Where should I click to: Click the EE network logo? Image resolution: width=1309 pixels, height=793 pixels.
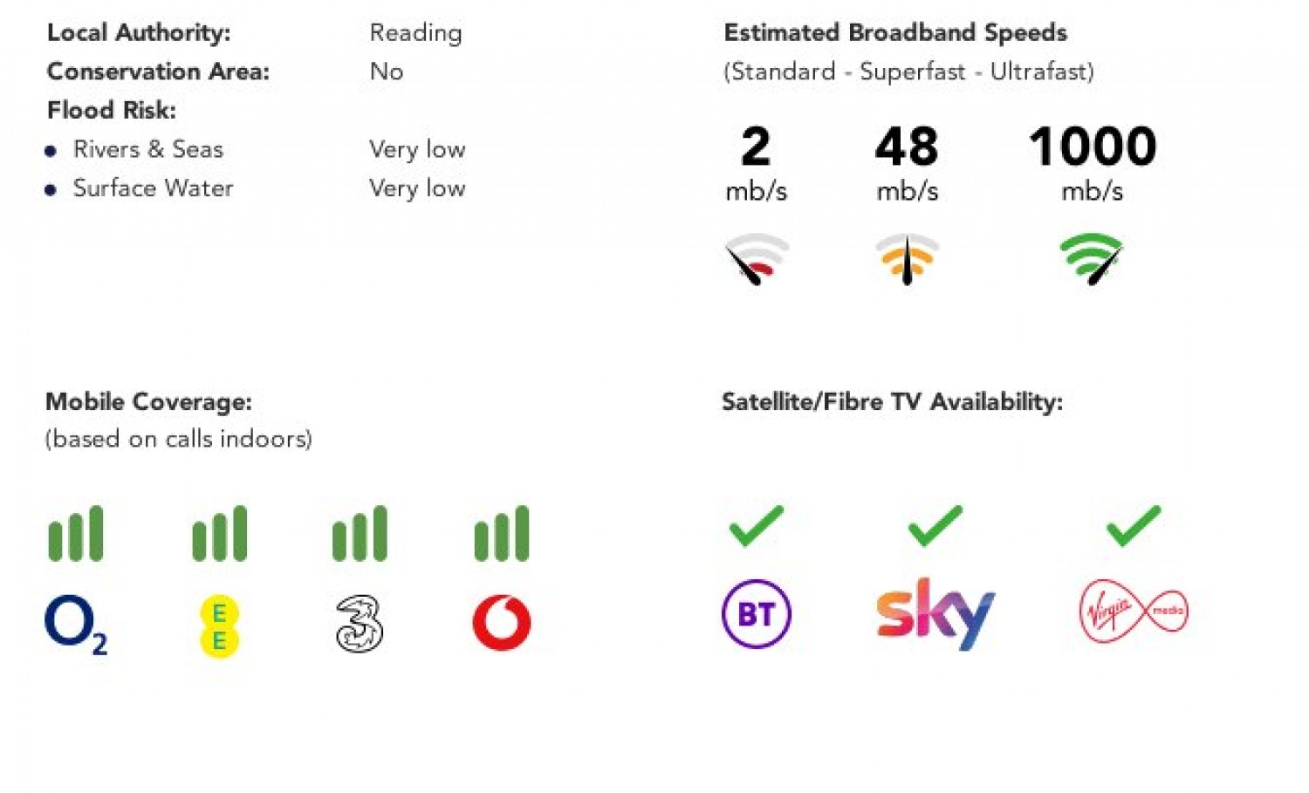coord(219,626)
